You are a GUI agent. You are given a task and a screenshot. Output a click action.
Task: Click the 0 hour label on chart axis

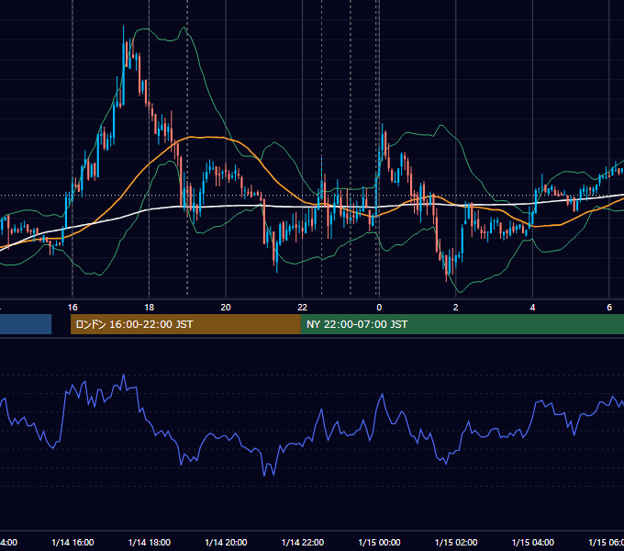tap(379, 307)
